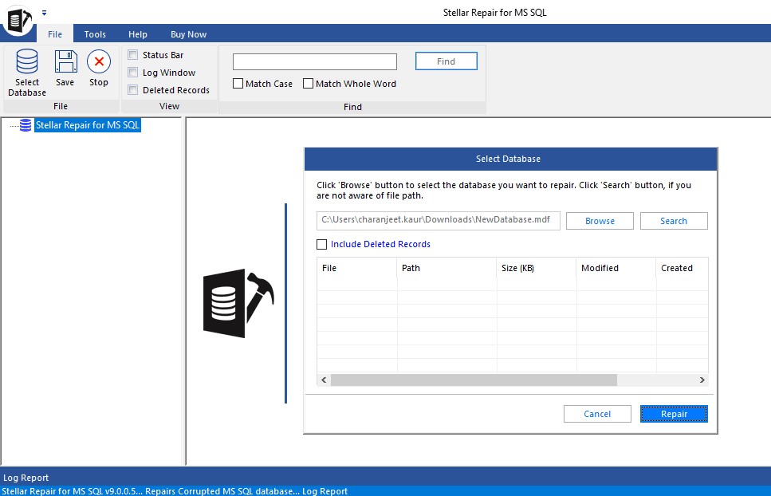This screenshot has height=496, width=771.
Task: Tick the Include Deleted Records checkbox
Action: (322, 244)
